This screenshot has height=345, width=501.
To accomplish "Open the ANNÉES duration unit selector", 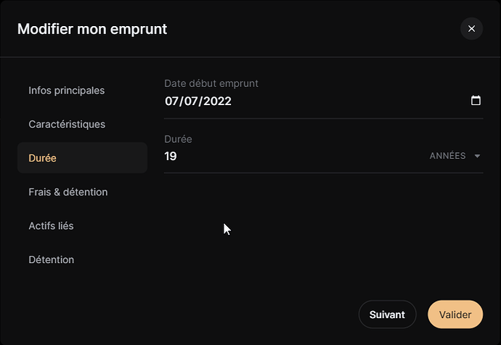I will click(x=448, y=156).
